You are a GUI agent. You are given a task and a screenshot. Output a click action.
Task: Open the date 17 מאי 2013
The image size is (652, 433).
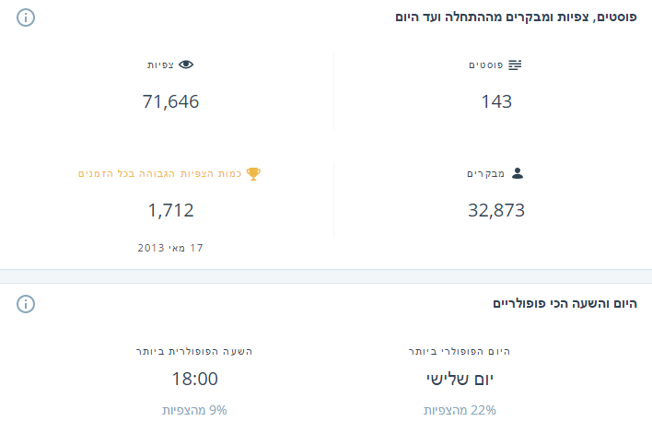tap(170, 248)
